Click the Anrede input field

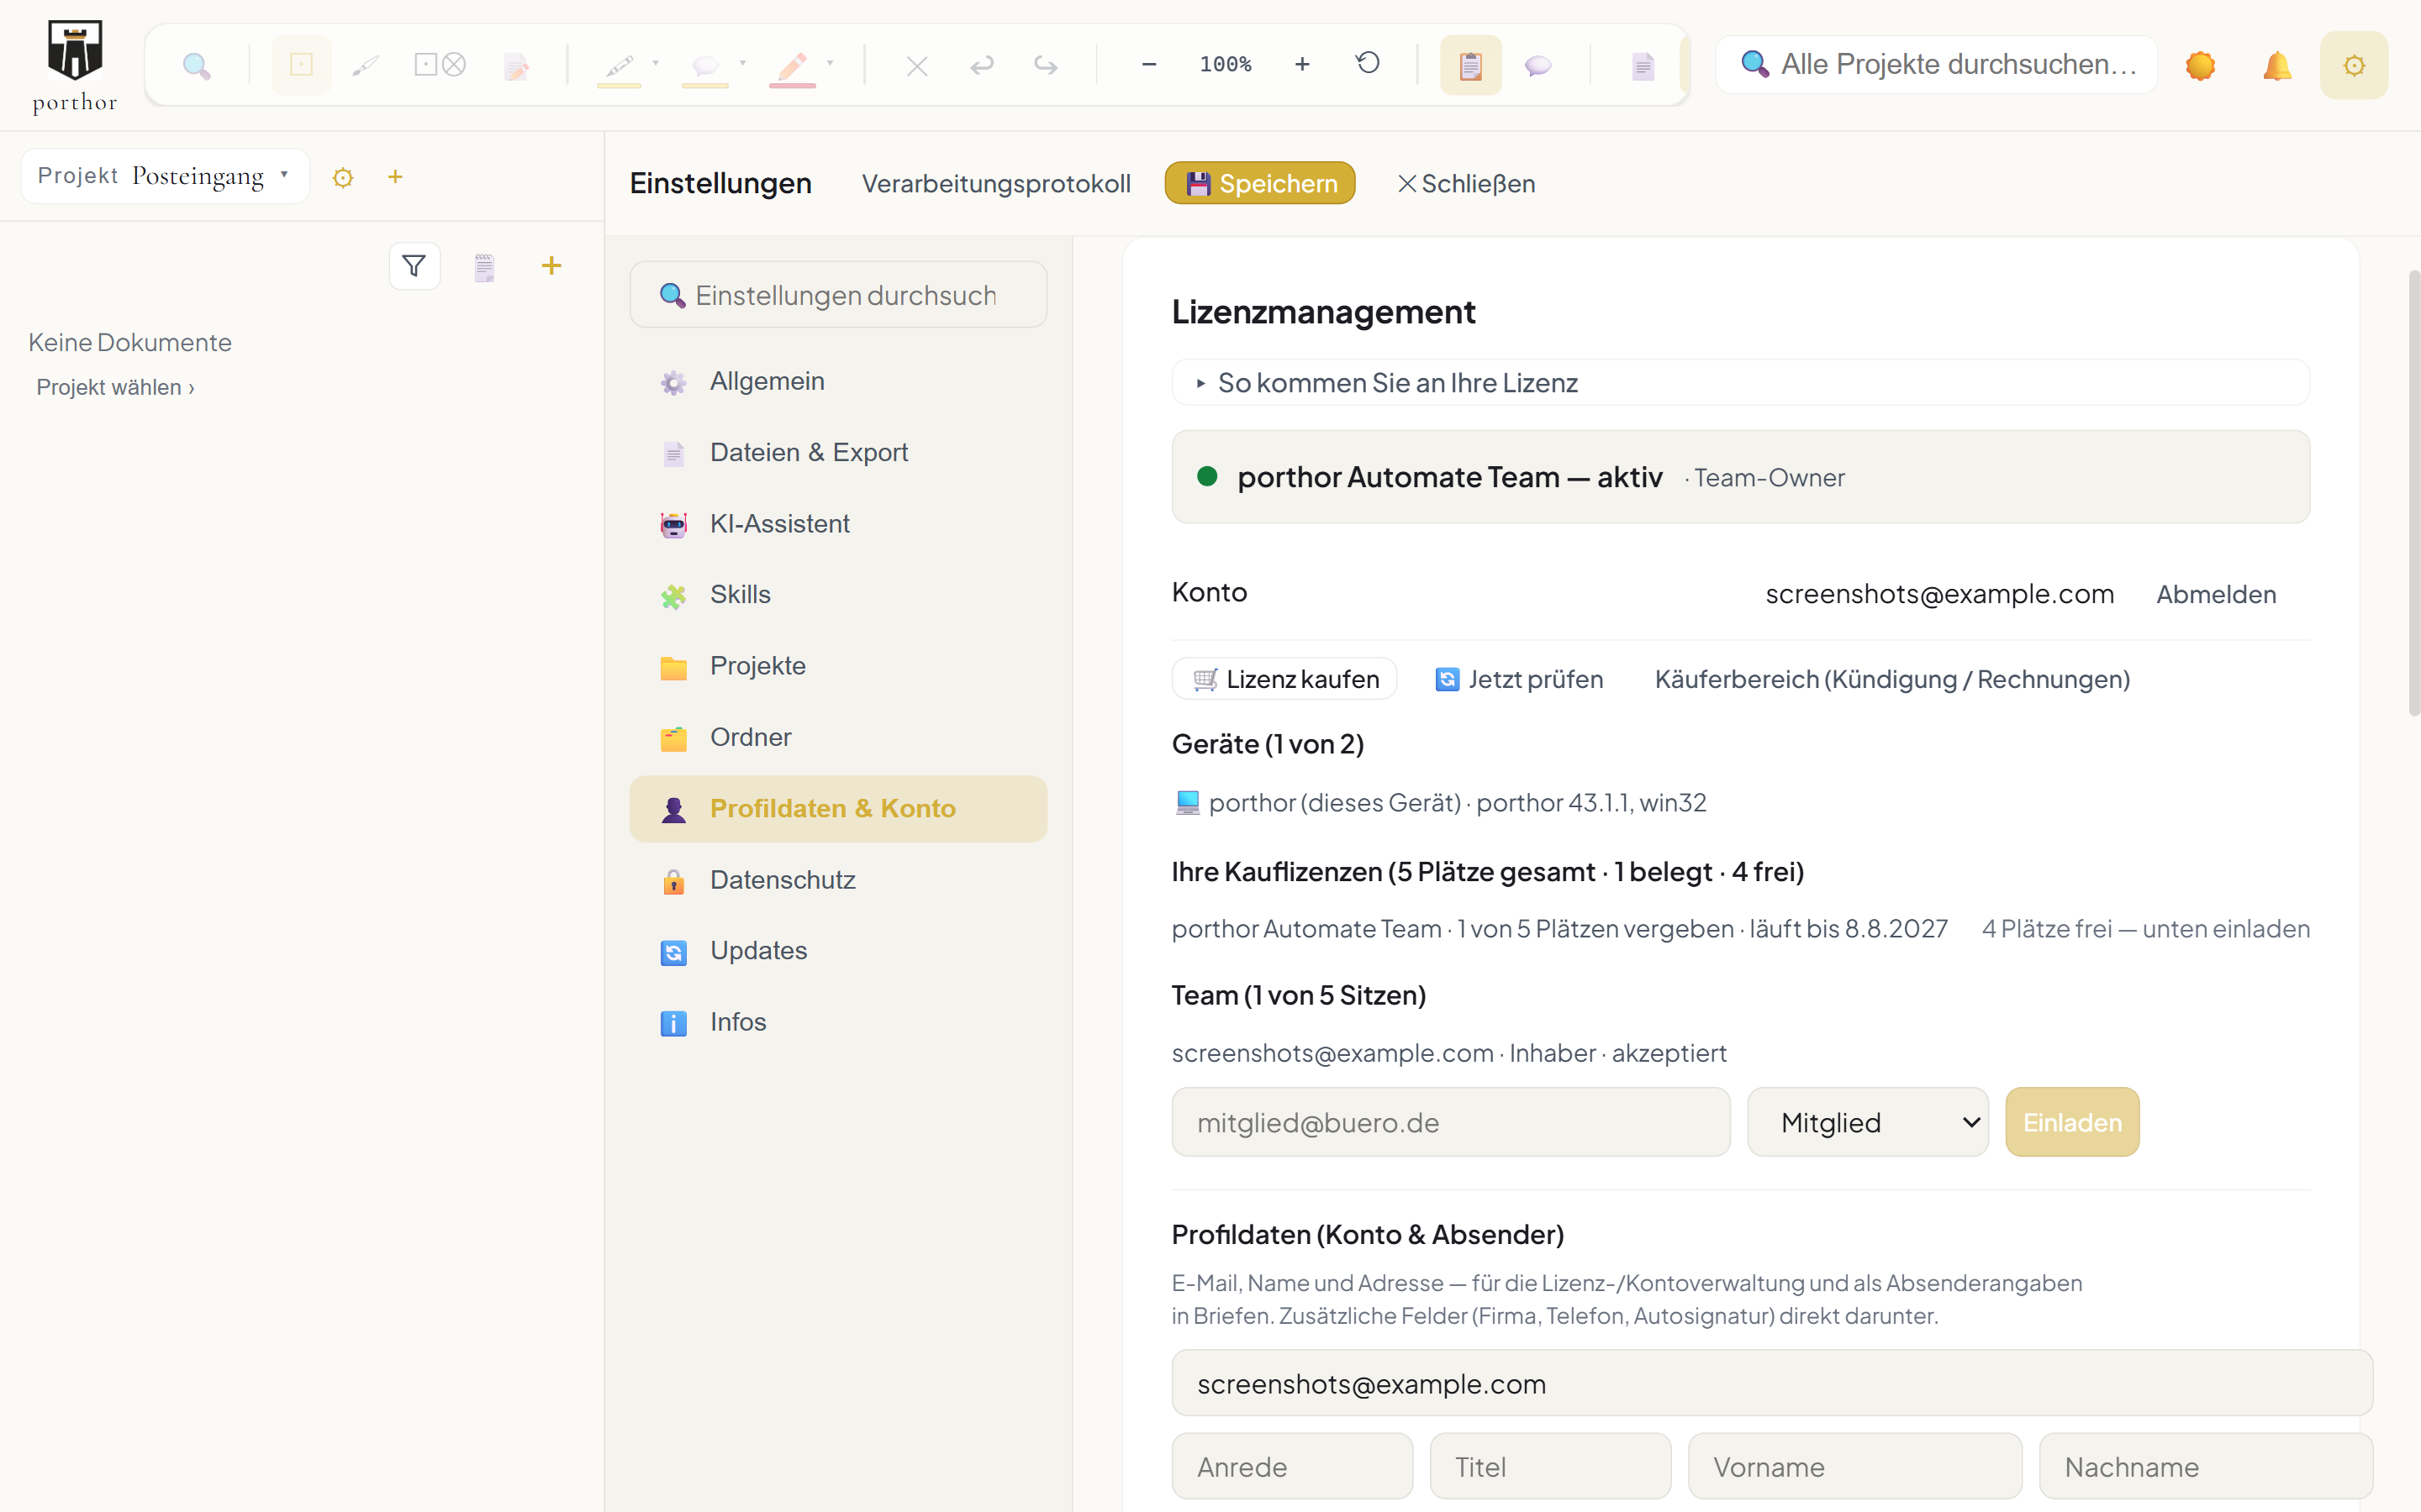[x=1293, y=1467]
